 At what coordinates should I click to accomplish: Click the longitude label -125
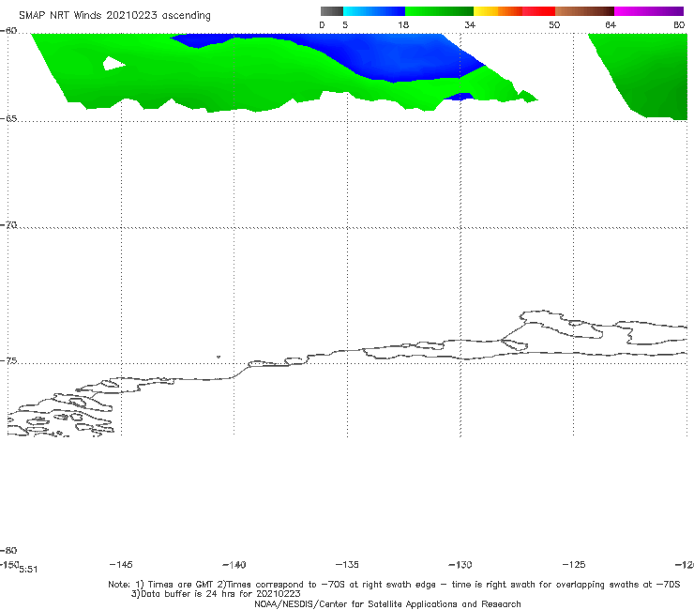click(574, 564)
